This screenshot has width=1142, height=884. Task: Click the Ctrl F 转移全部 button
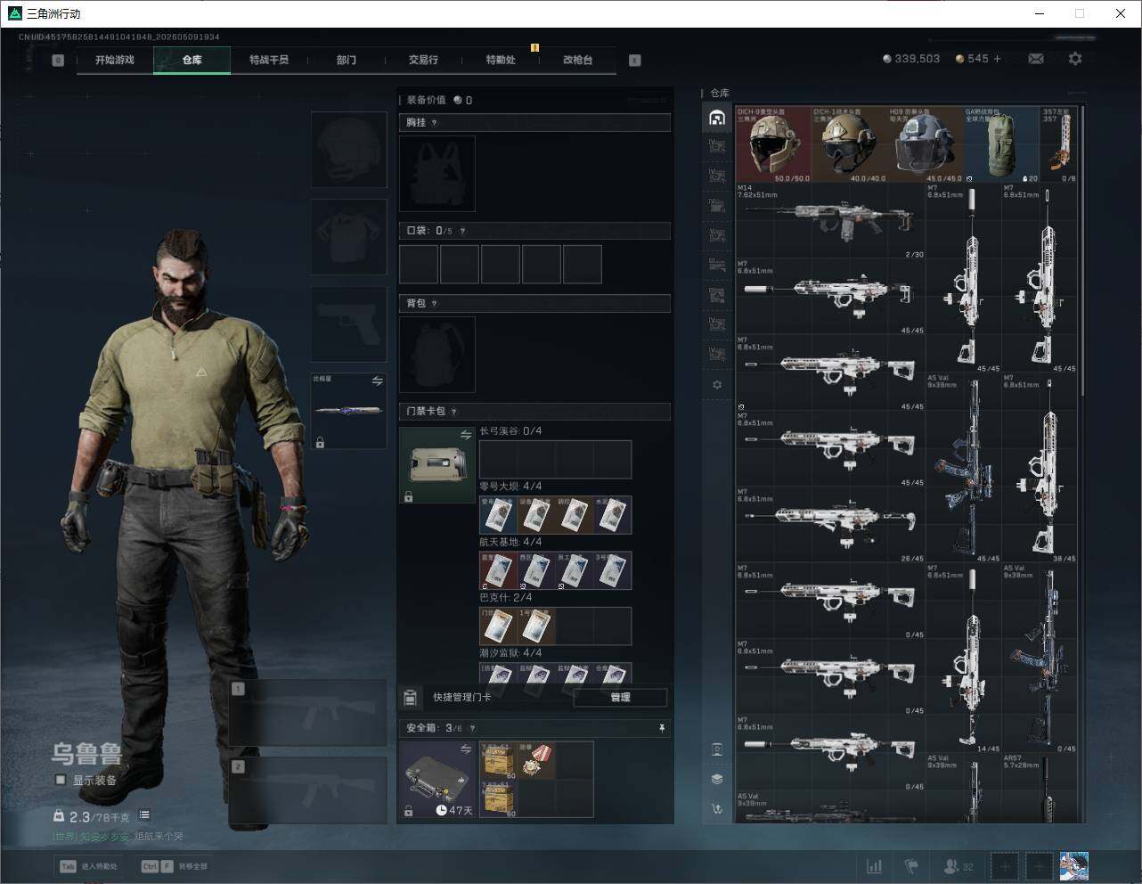click(x=174, y=866)
